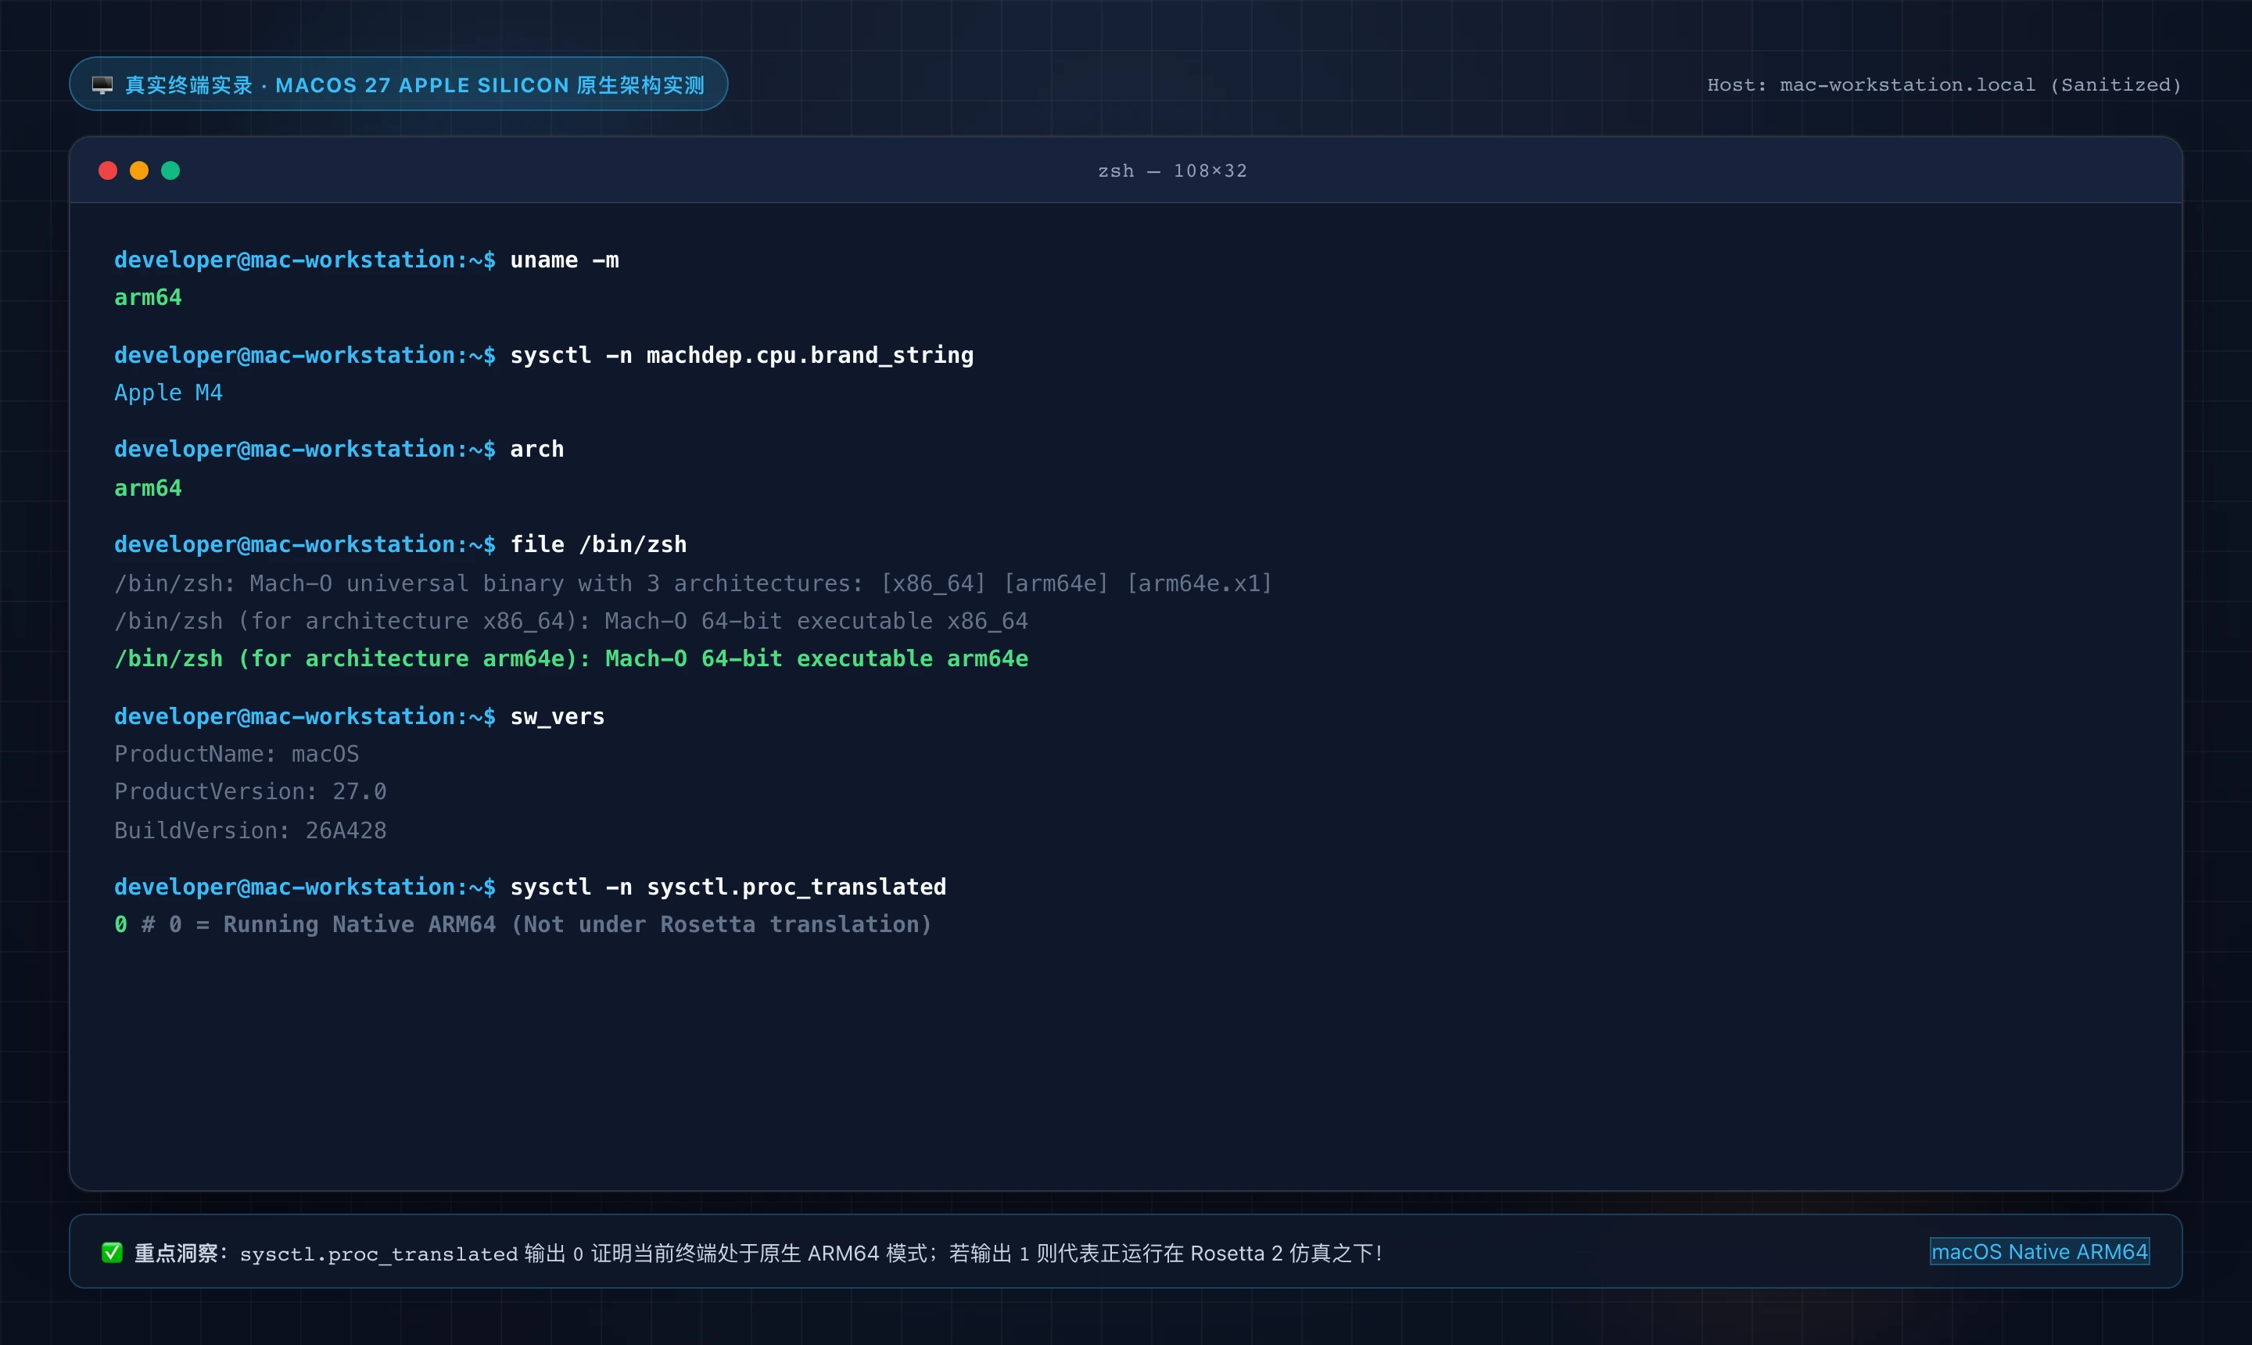Click ProductName: macOS line

coord(236,754)
